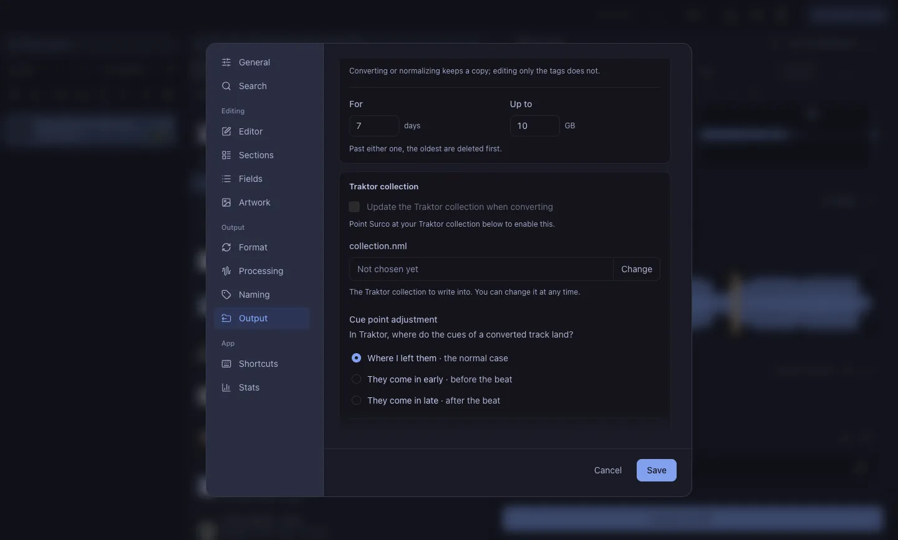Click the days input field showing 7
This screenshot has height=540, width=898.
pyautogui.click(x=374, y=126)
